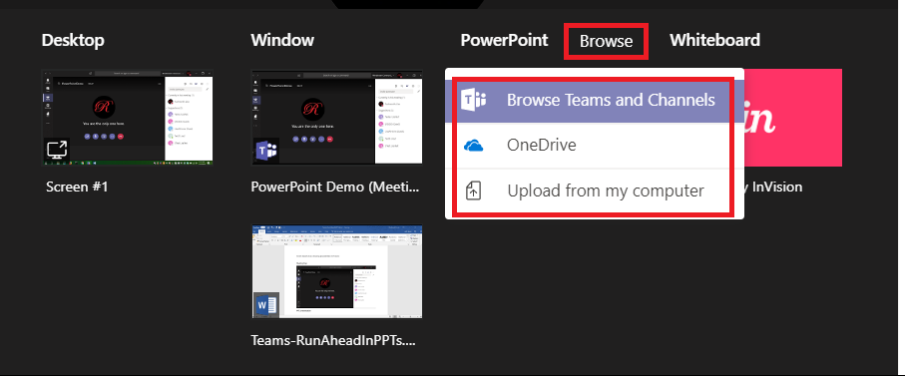The width and height of the screenshot is (905, 376).
Task: Click the Desktop section heading
Action: [73, 40]
